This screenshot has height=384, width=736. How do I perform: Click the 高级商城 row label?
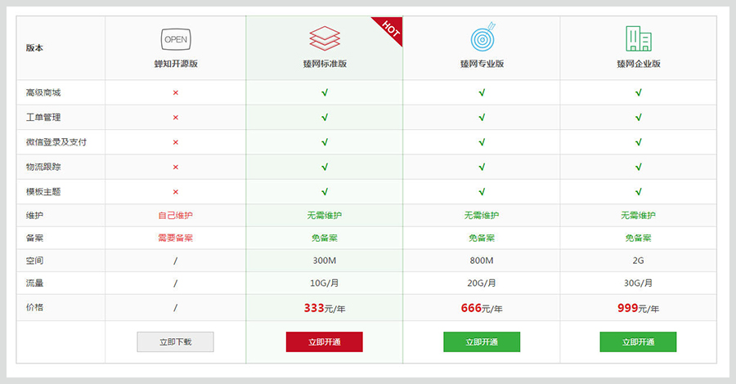[43, 93]
